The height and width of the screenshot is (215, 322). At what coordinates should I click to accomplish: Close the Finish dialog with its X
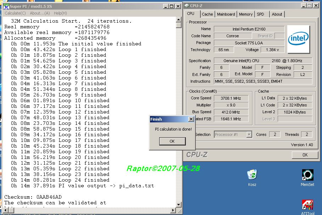pyautogui.click(x=191, y=119)
